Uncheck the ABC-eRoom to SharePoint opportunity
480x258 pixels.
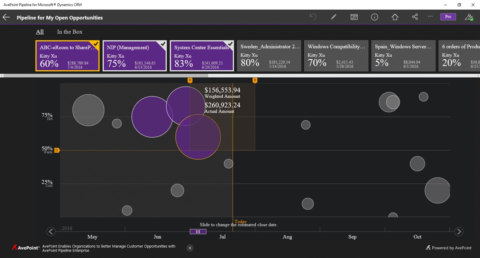pyautogui.click(x=95, y=44)
